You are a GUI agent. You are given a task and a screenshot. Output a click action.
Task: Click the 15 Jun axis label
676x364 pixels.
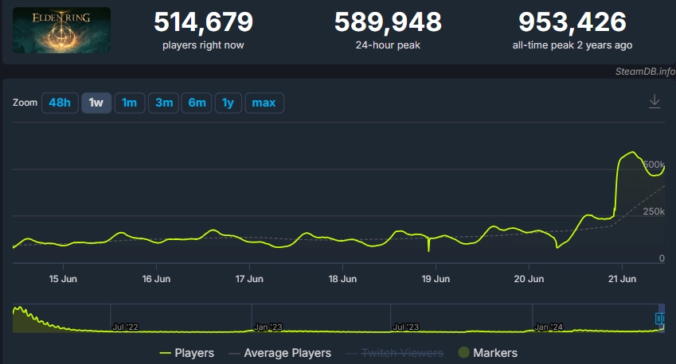63,279
